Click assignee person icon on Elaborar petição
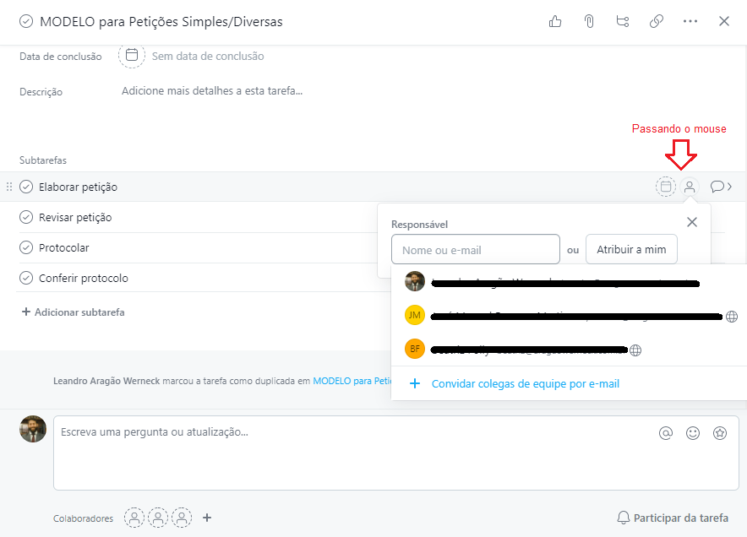 pos(690,187)
